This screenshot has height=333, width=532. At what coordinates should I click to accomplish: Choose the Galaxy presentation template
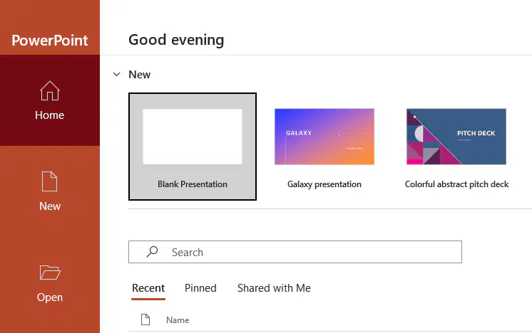(x=324, y=148)
